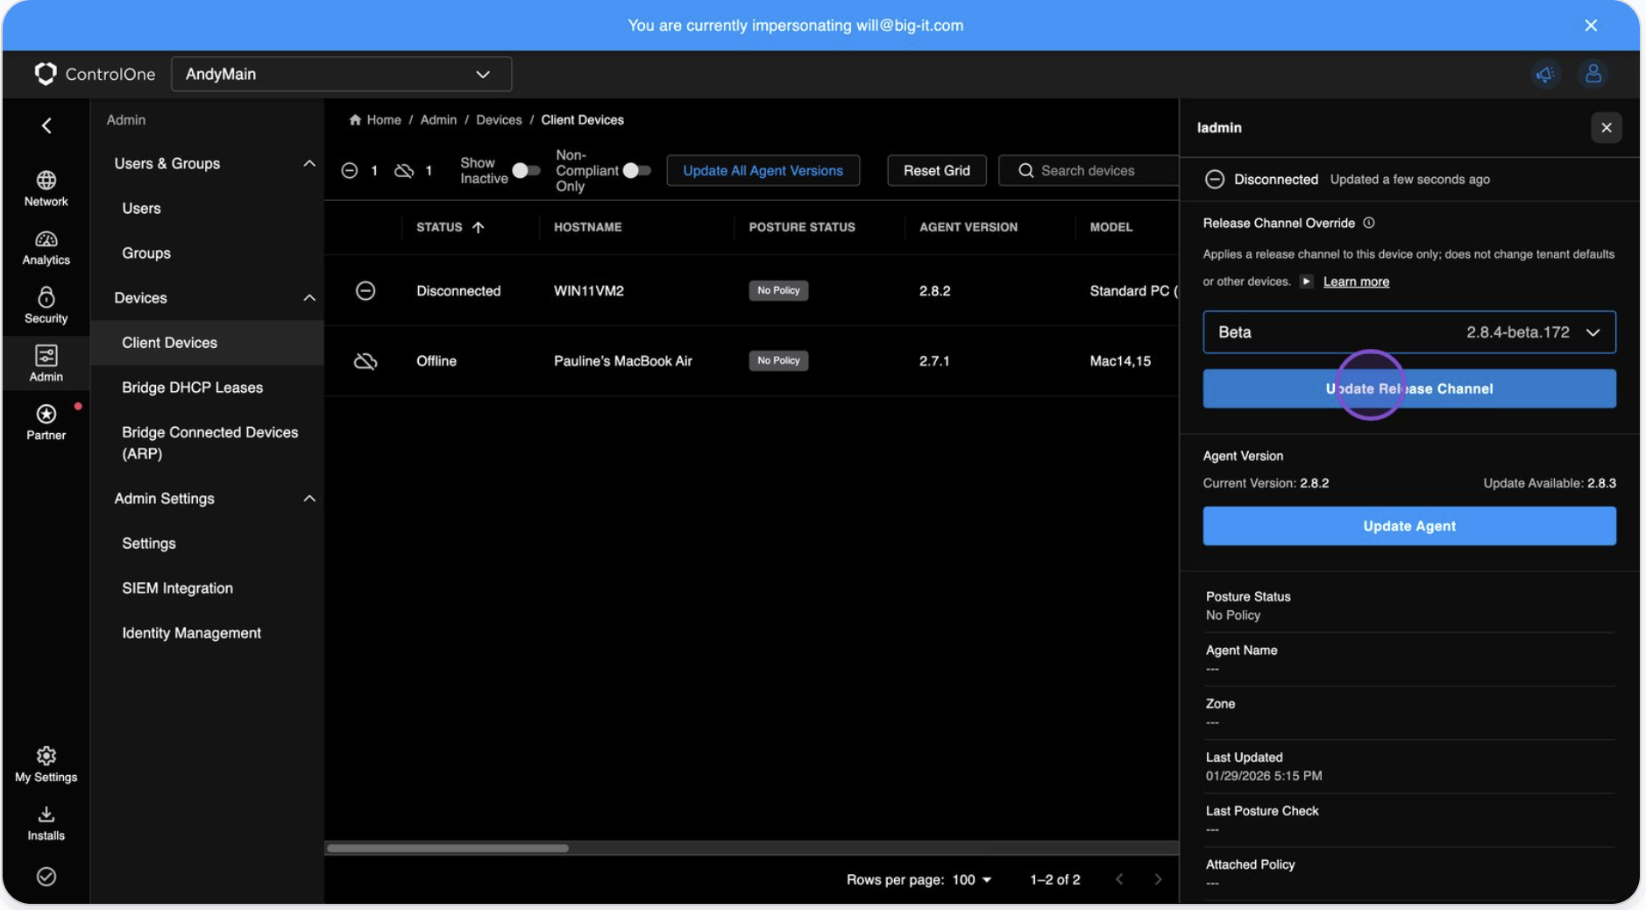The width and height of the screenshot is (1646, 910).
Task: Open My Settings gear icon
Action: coord(46,756)
